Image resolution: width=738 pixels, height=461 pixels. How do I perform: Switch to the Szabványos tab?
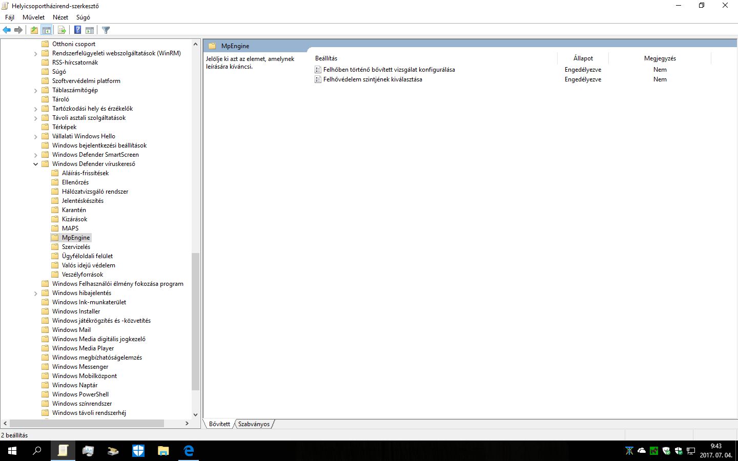tap(254, 424)
